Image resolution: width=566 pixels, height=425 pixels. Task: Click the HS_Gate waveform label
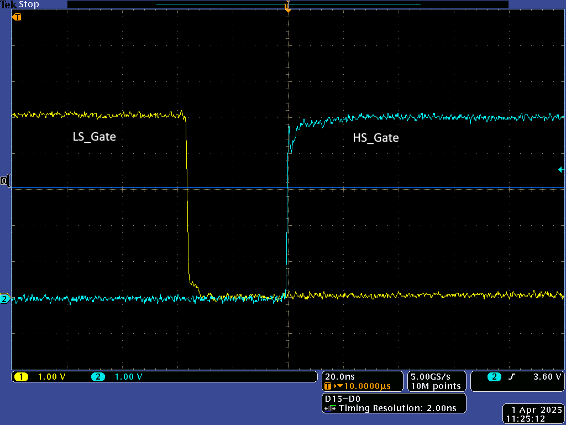(376, 138)
